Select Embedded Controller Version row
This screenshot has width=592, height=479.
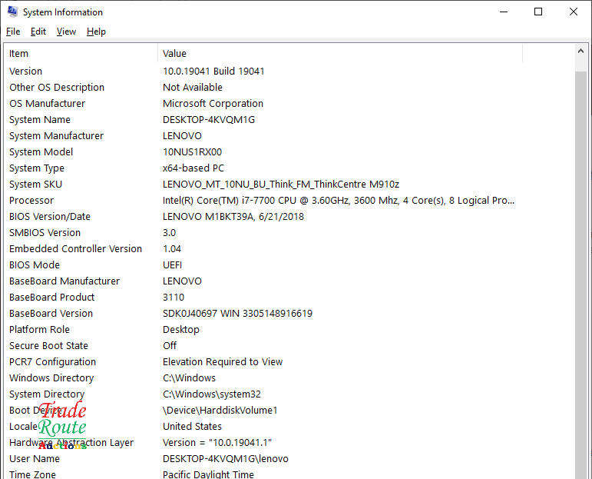pyautogui.click(x=75, y=249)
